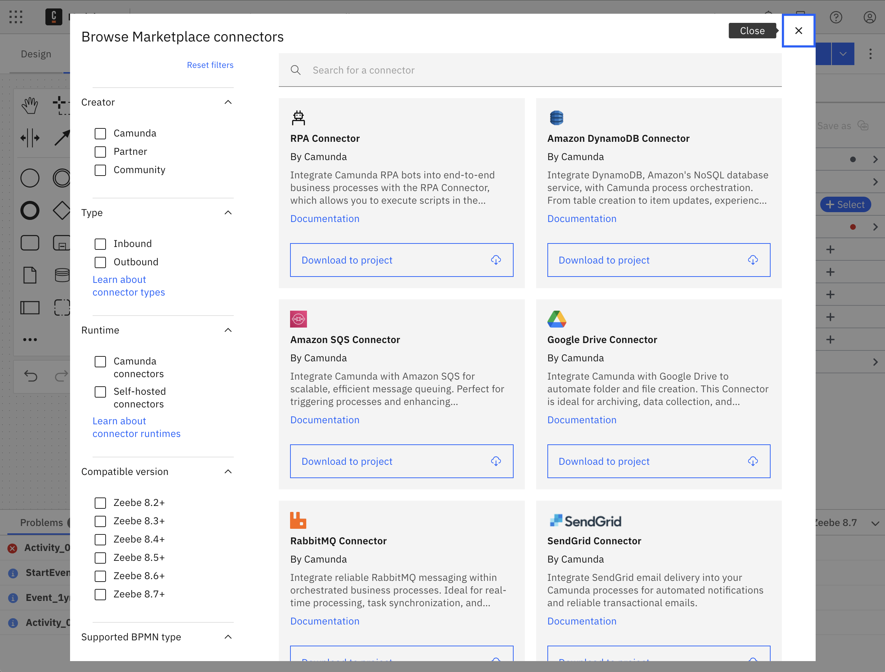
Task: Open the more tools ellipsis
Action: 30,340
